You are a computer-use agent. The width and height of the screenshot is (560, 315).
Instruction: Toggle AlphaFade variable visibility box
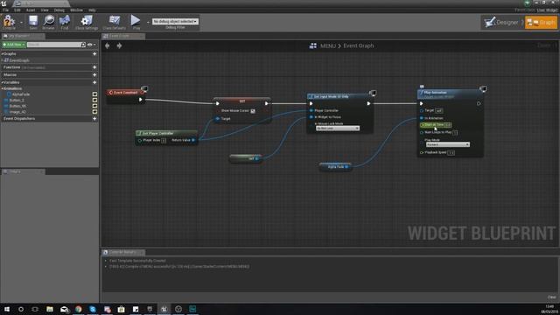pyautogui.click(x=94, y=94)
